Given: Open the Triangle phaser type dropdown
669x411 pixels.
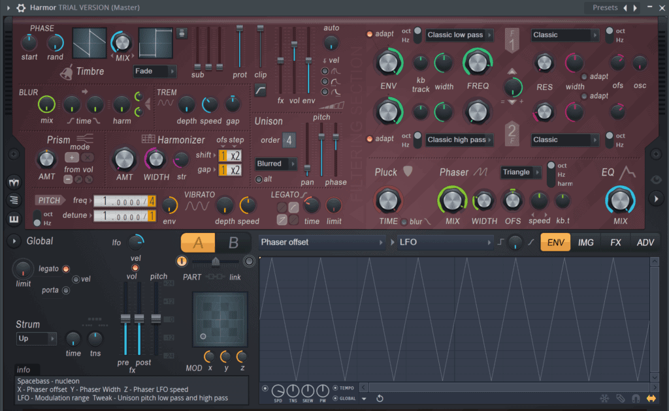Looking at the screenshot, I should click(x=521, y=172).
